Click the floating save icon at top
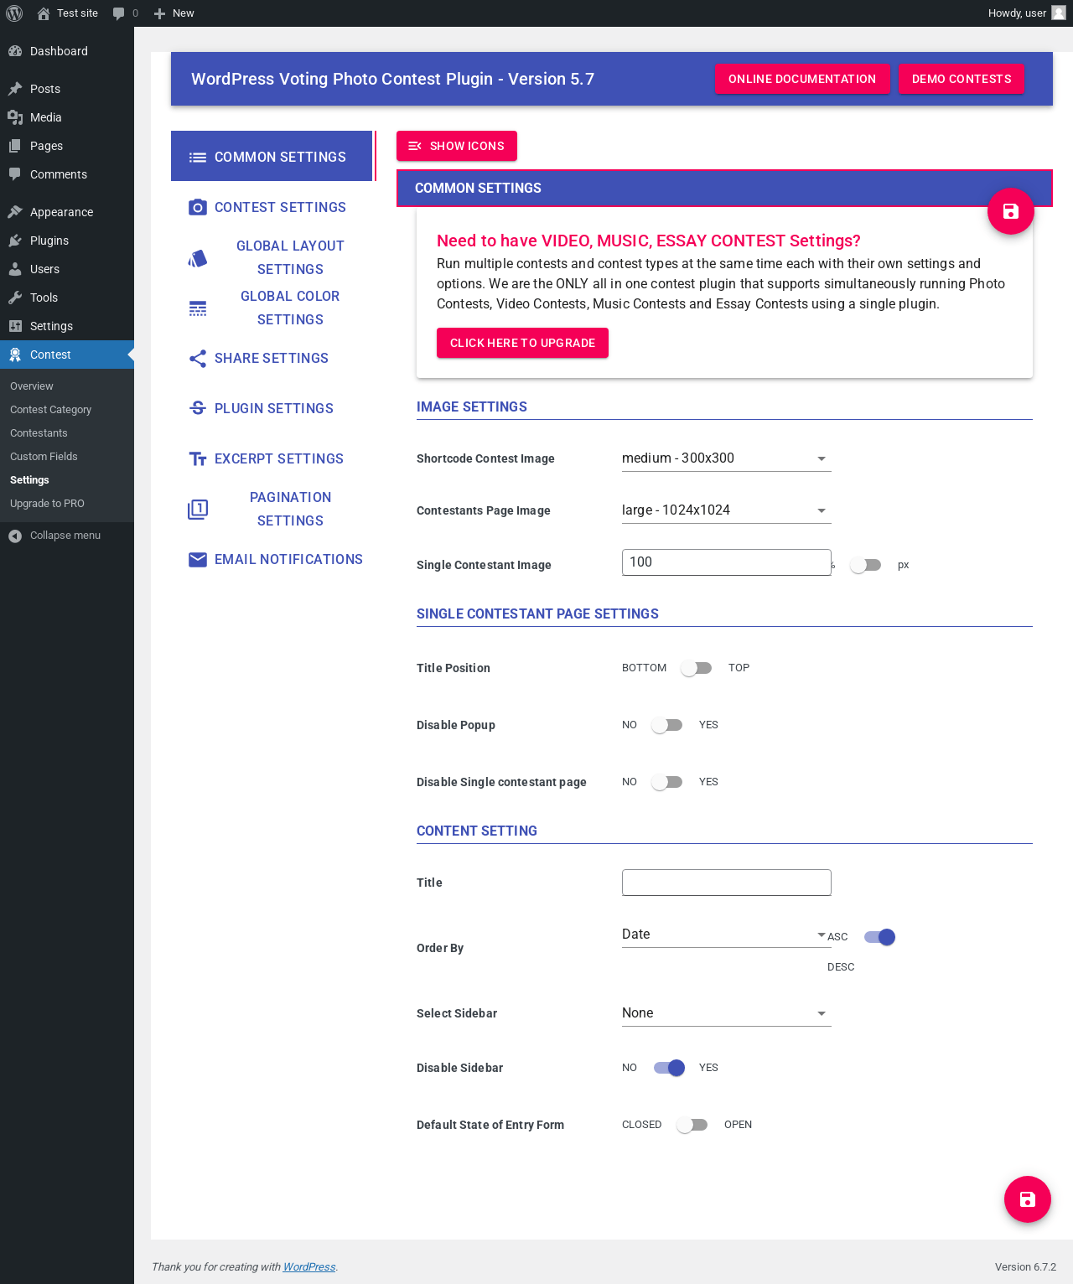1073x1284 pixels. 1010,211
